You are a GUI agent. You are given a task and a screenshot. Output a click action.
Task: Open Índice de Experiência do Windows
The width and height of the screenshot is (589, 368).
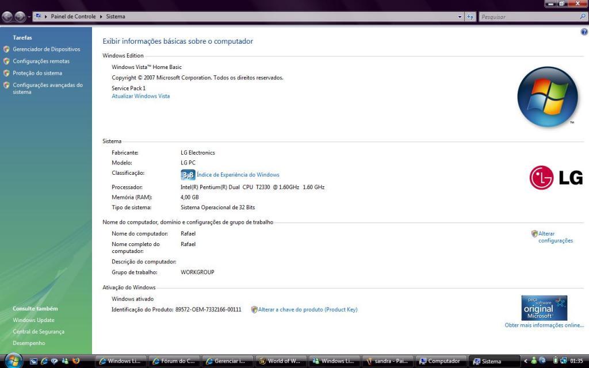pos(238,175)
